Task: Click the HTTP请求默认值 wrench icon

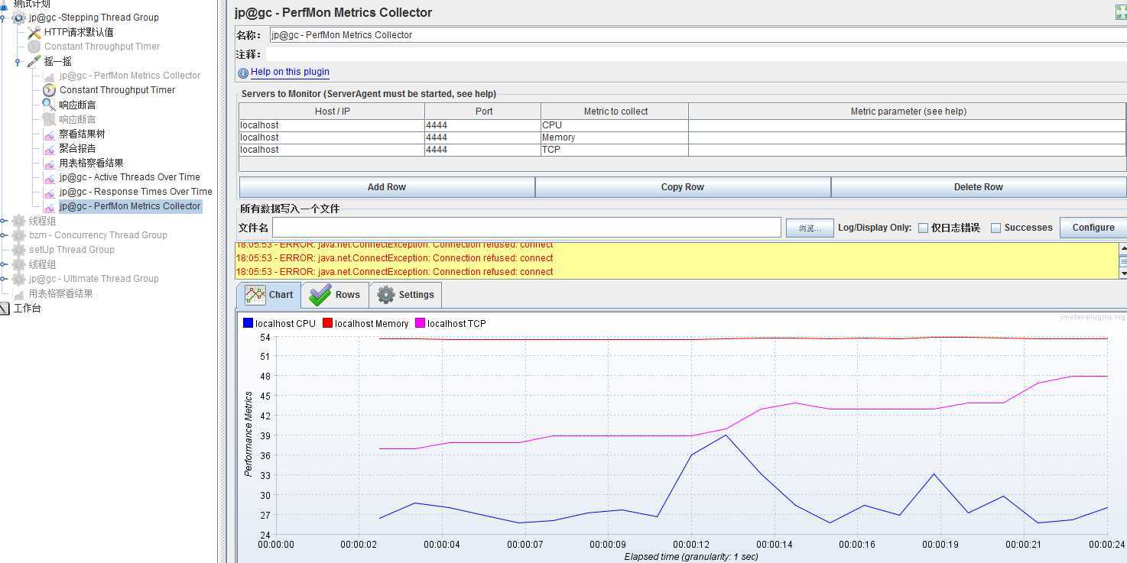Action: [34, 32]
